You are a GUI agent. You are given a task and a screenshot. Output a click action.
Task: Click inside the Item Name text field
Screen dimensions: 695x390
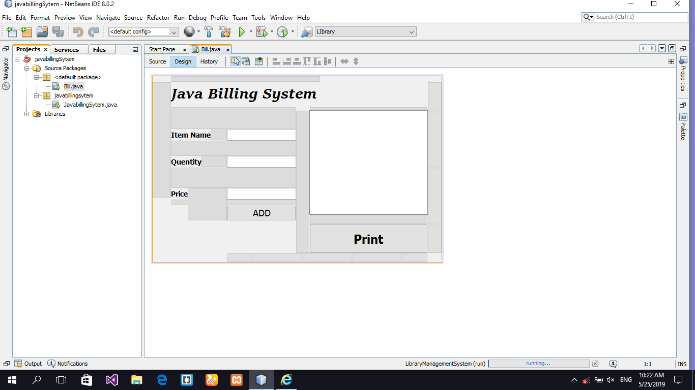click(x=261, y=135)
